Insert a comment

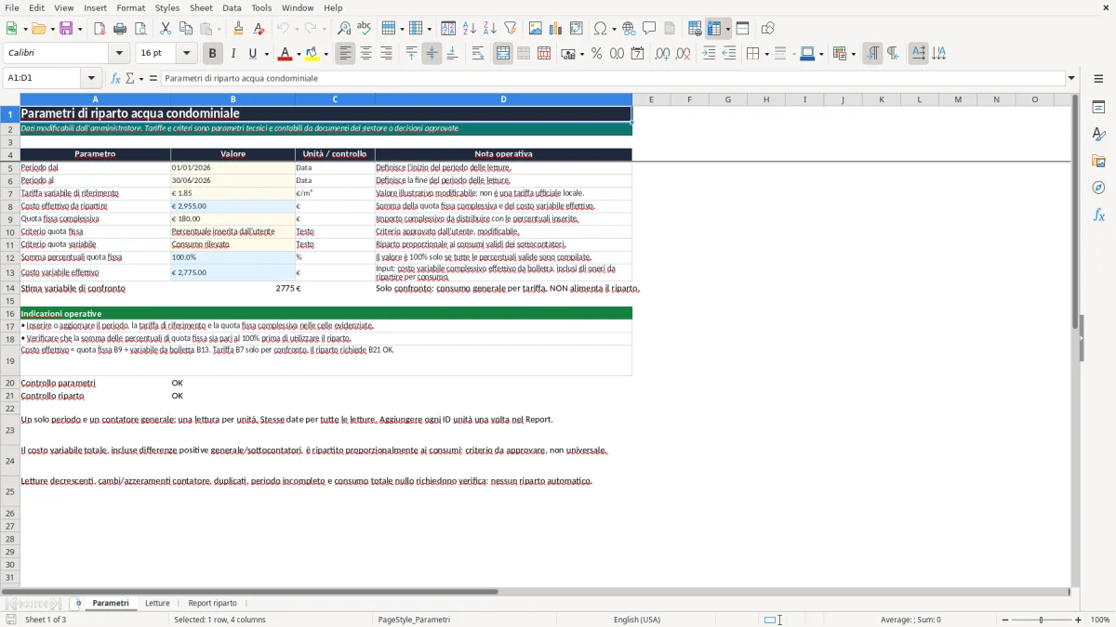pos(649,29)
